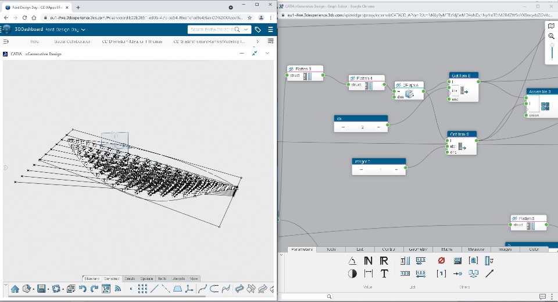Click the Save icon in the bottom toolbar
This screenshot has height=302, width=558.
(41, 289)
